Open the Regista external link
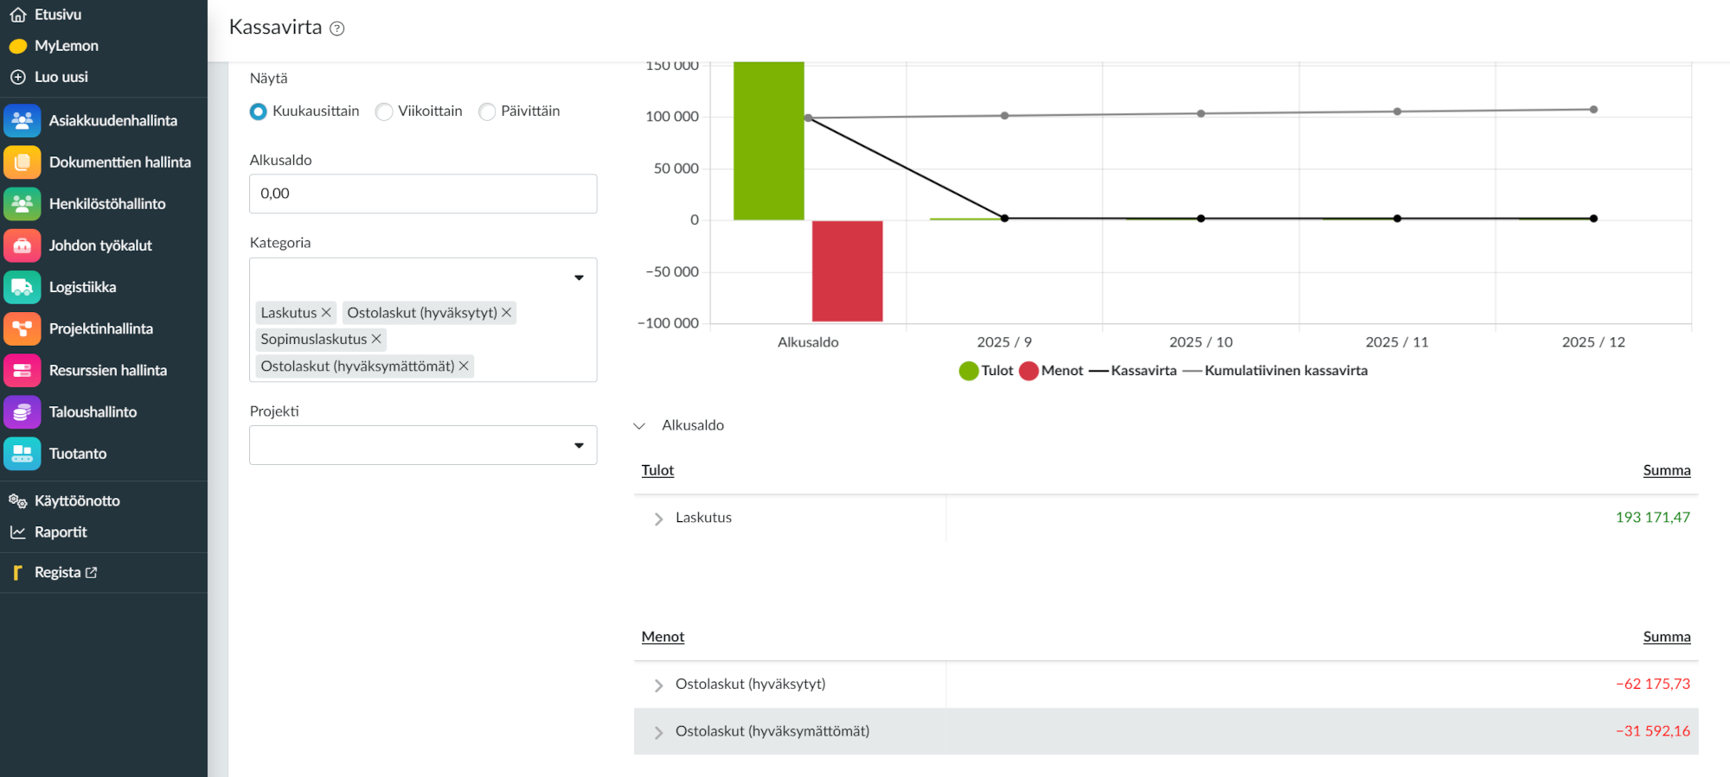The image size is (1730, 777). (x=65, y=573)
